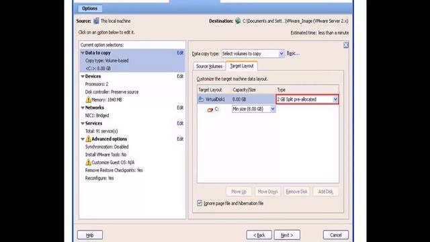This screenshot has height=242, width=430.
Task: Click the Memory warning icon
Action: [88, 99]
